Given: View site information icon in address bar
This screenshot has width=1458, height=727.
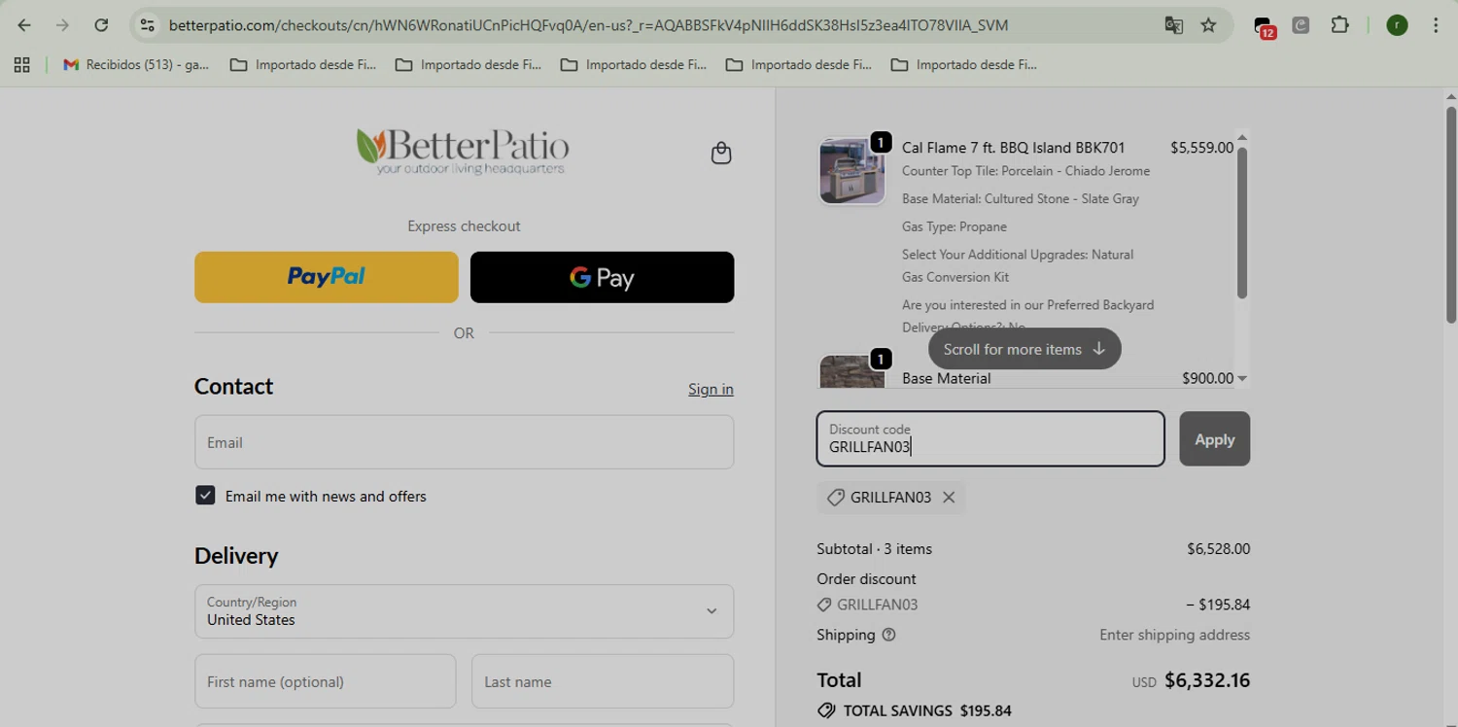Looking at the screenshot, I should [x=147, y=25].
